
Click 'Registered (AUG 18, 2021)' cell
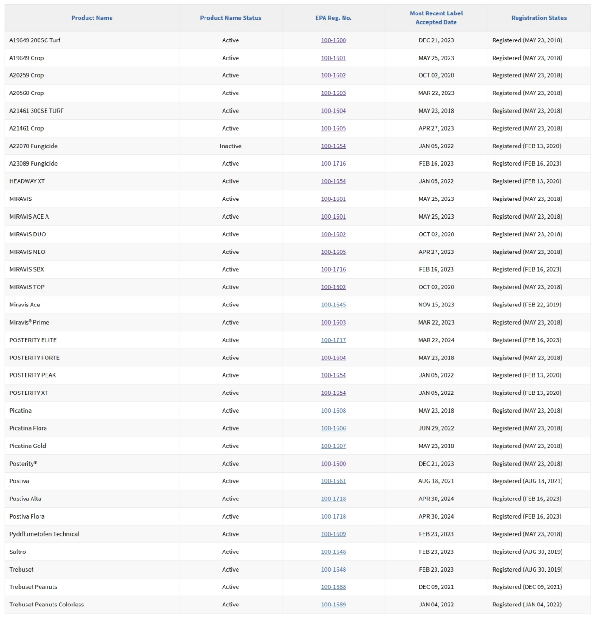(527, 481)
